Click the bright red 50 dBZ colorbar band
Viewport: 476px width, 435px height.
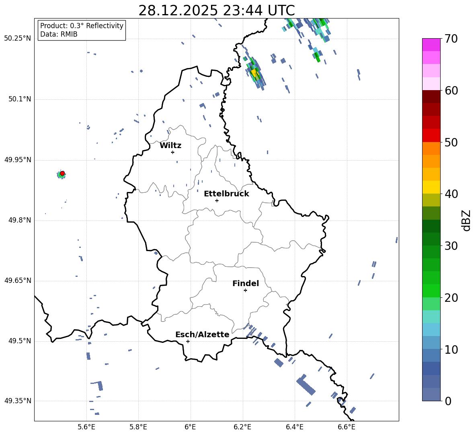click(431, 136)
